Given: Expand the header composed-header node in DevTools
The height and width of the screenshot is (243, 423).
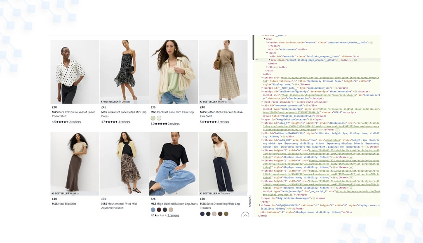Looking at the screenshot, I should [267, 42].
